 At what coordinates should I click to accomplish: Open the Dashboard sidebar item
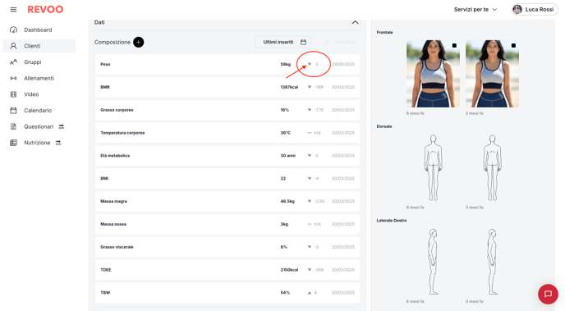39,30
